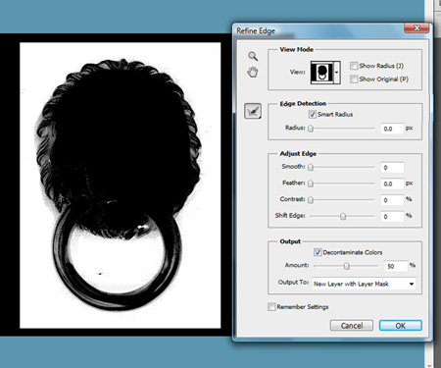Enable the Show Original (P) checkbox

[x=354, y=79]
